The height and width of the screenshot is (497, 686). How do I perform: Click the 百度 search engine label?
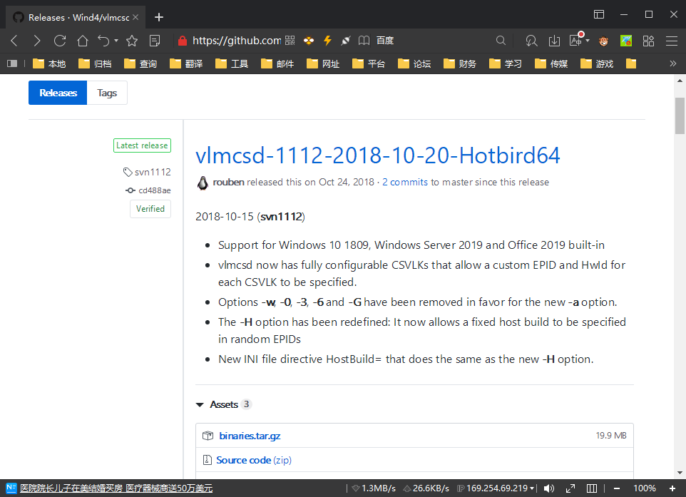pyautogui.click(x=385, y=41)
